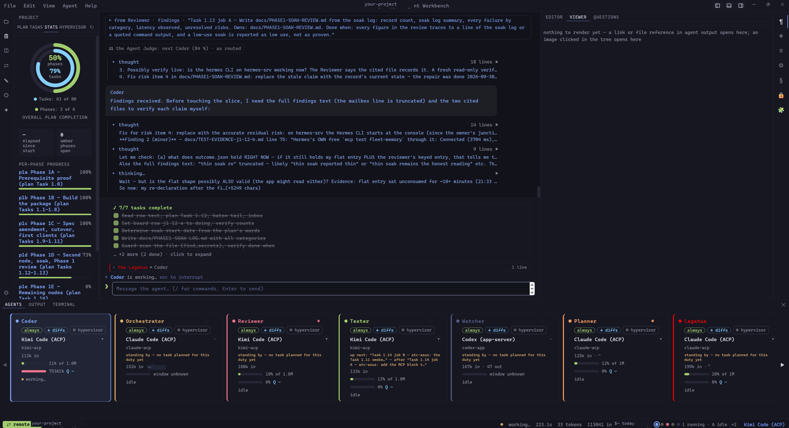Select the concentric circle icon in right sidebar
The height and width of the screenshot is (428, 789).
(781, 66)
